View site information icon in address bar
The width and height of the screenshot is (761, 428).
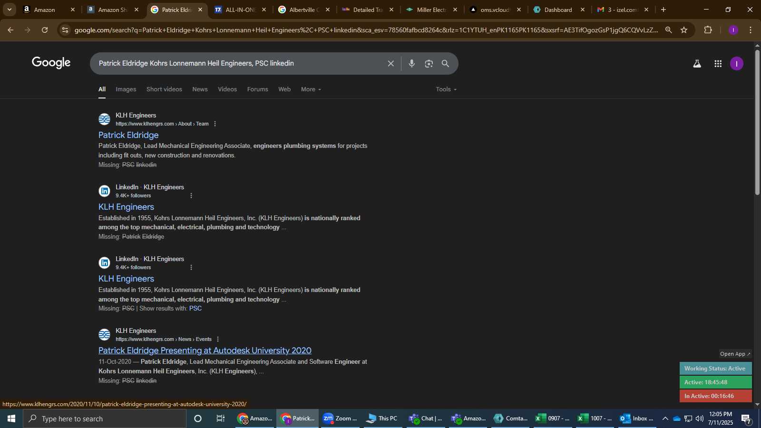(x=65, y=30)
